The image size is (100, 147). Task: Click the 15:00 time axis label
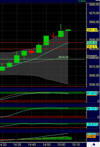click(x=61, y=145)
